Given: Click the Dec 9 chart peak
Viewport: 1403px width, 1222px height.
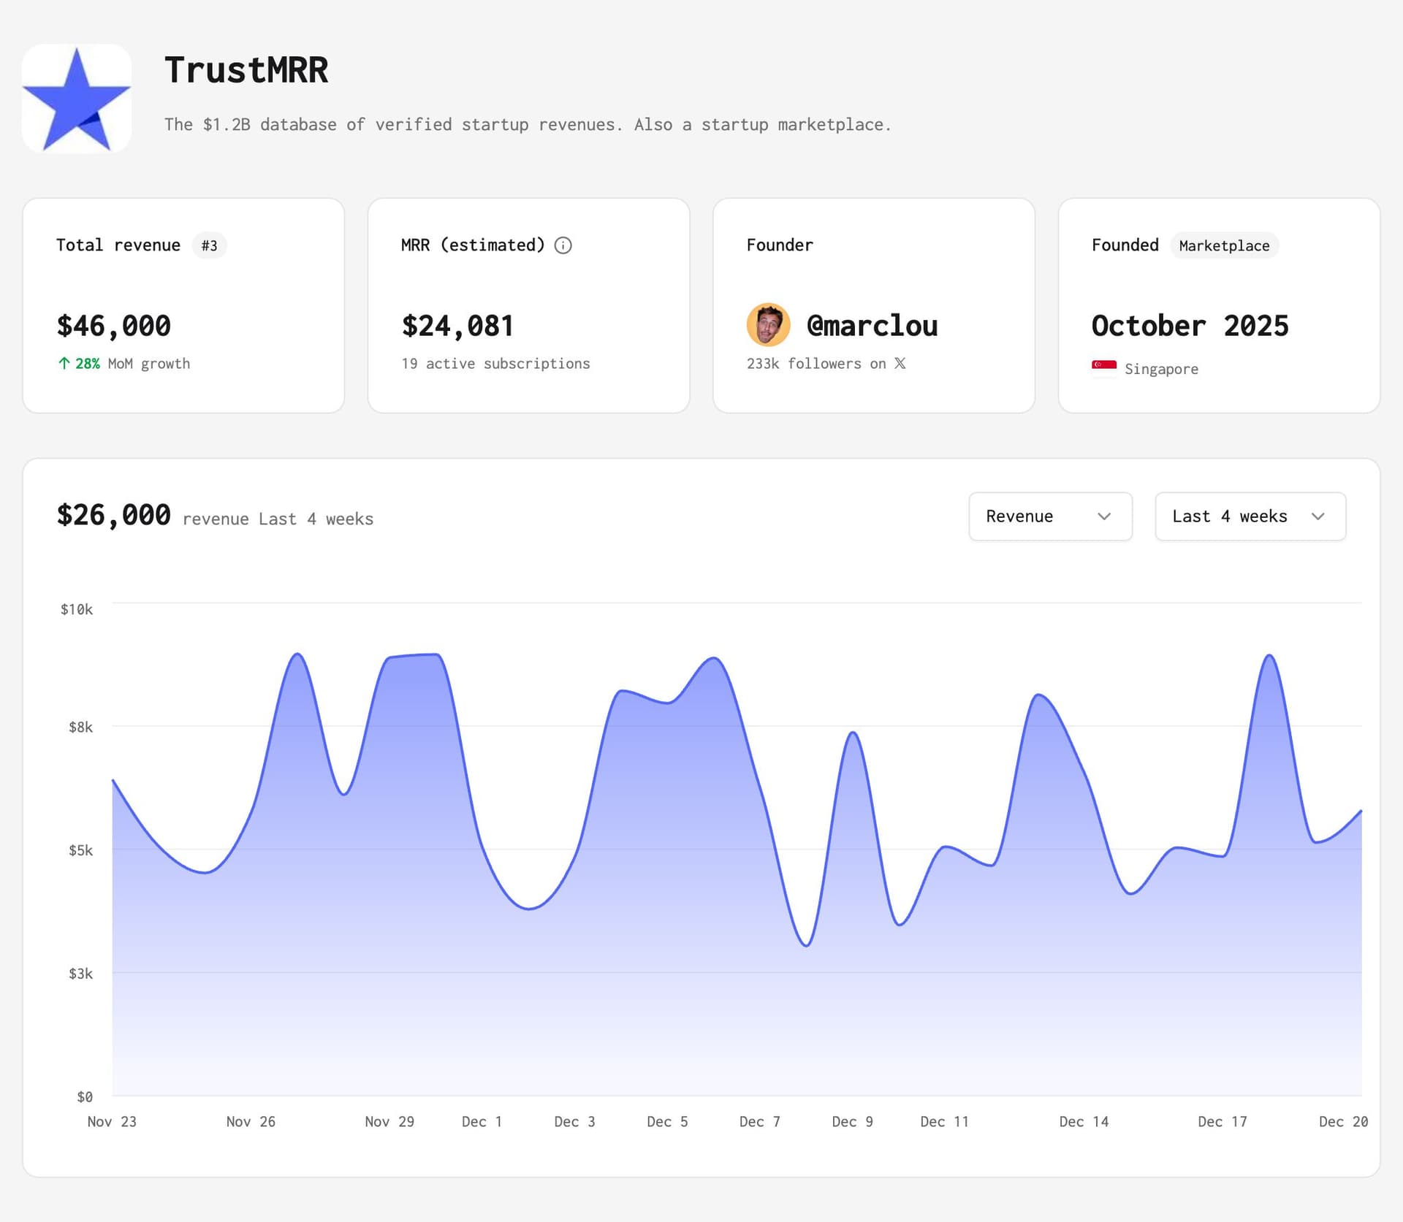Looking at the screenshot, I should [x=853, y=733].
